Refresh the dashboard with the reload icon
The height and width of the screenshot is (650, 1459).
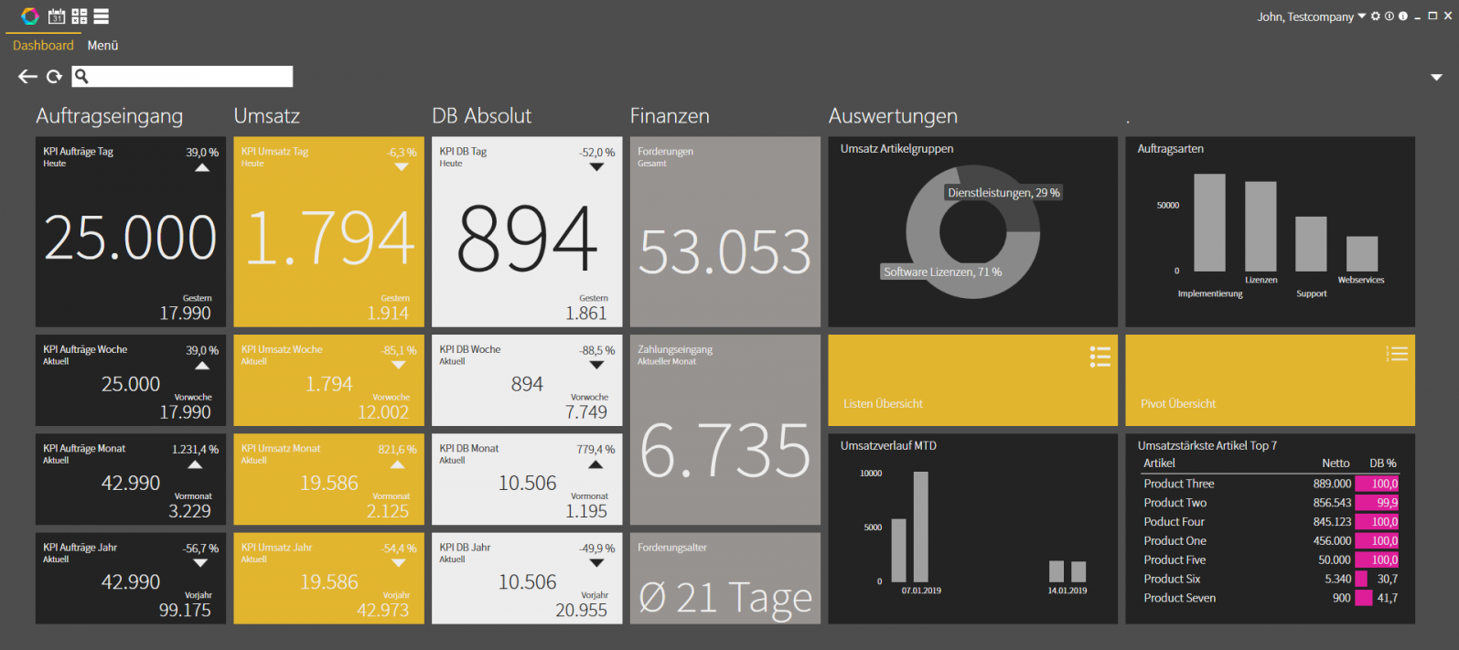[x=55, y=77]
